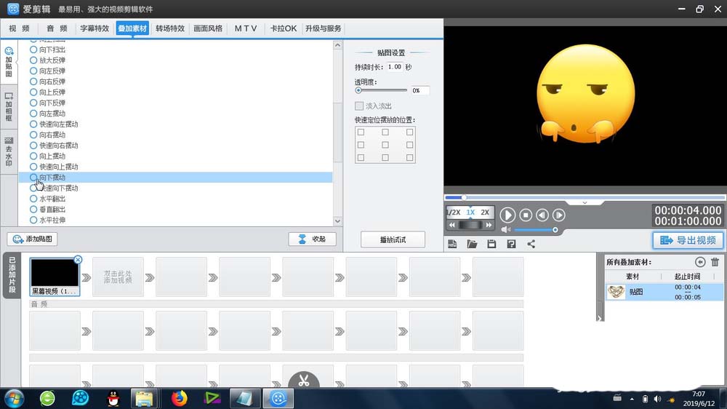Set playback speed to 1/2X
The width and height of the screenshot is (727, 409).
coord(453,213)
